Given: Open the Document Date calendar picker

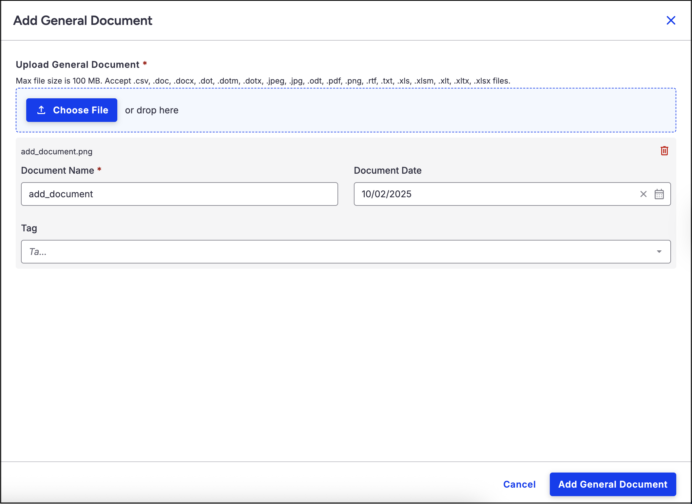Looking at the screenshot, I should point(659,194).
